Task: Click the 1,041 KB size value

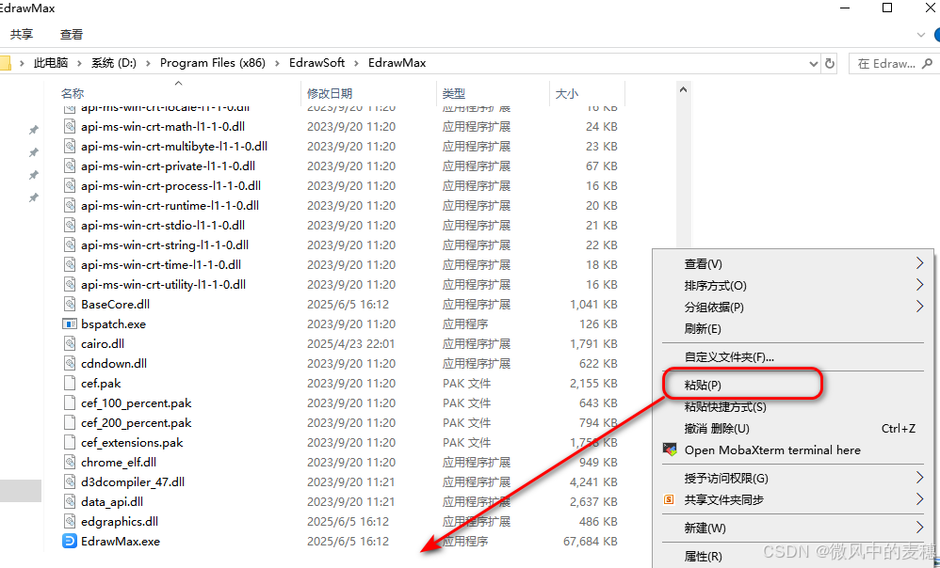Action: point(593,304)
